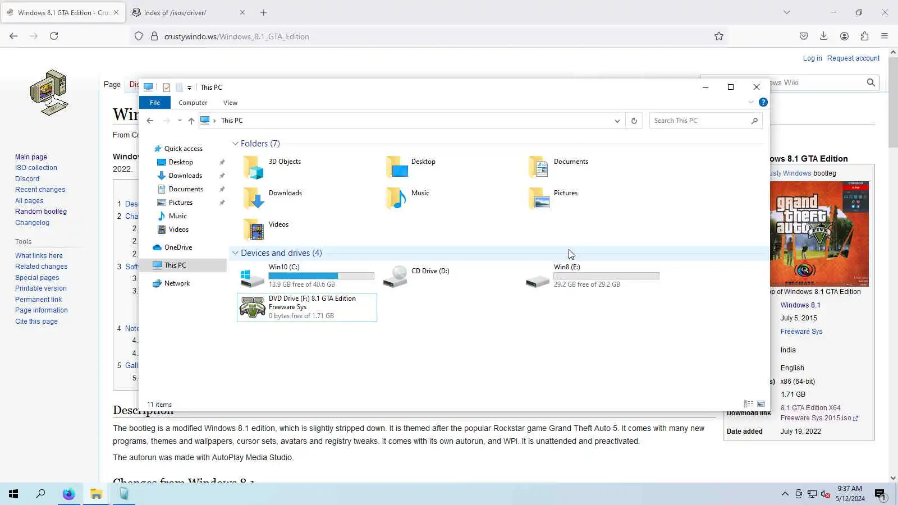Open Explorer address bar history dropdown
The image size is (898, 505).
(x=617, y=121)
